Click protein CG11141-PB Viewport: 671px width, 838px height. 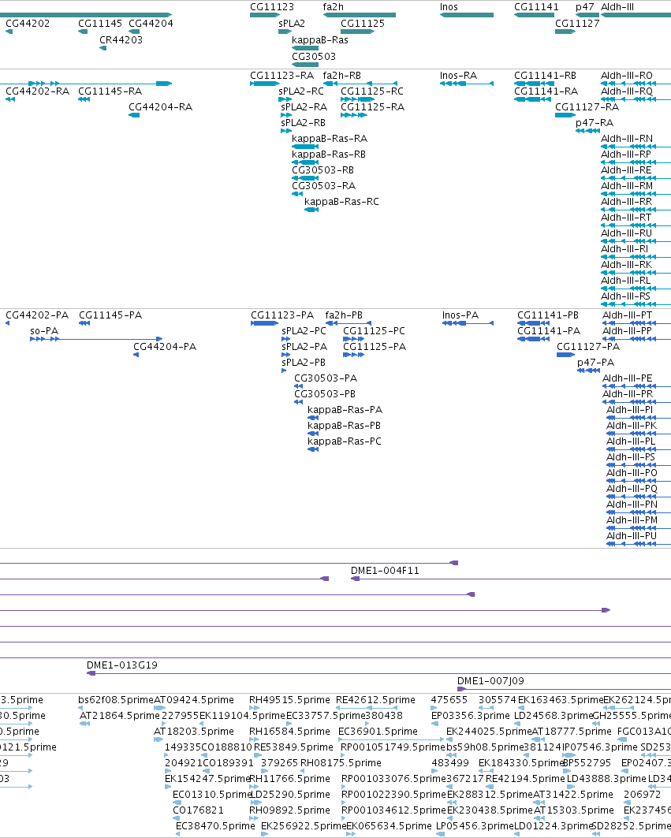tap(548, 315)
